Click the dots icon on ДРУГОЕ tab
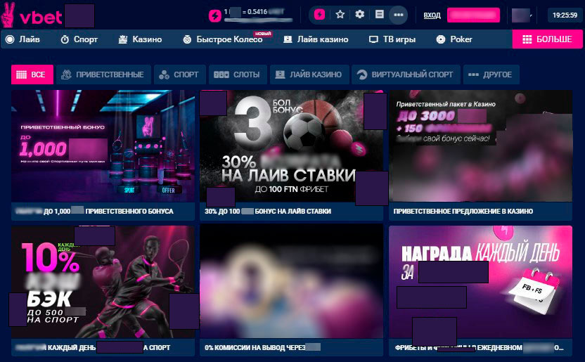 473,75
